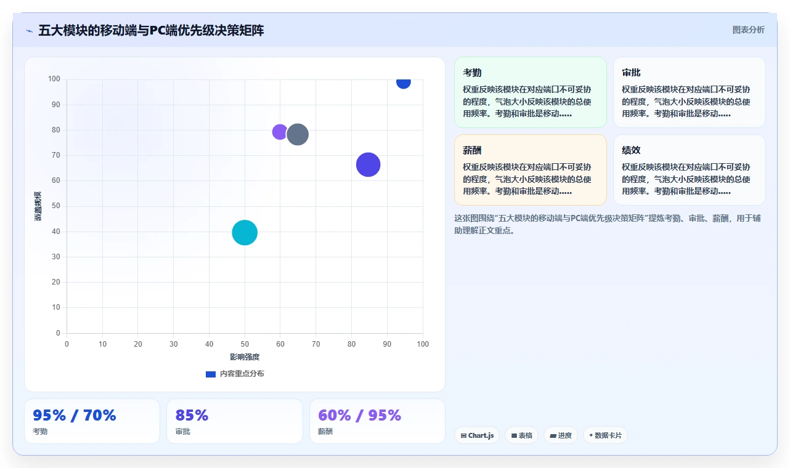Image resolution: width=790 pixels, height=468 pixels.
Task: Open the 薪酬 info card
Action: click(531, 170)
